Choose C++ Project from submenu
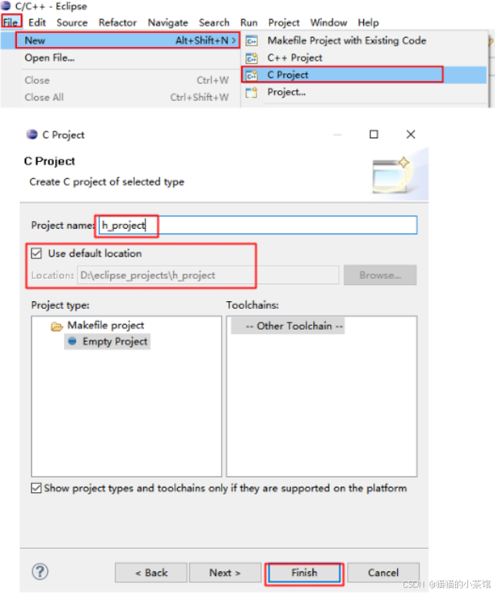Image resolution: width=495 pixels, height=593 pixels. coord(295,58)
